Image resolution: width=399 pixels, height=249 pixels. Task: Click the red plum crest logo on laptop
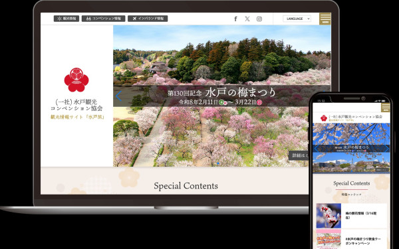[x=76, y=80]
